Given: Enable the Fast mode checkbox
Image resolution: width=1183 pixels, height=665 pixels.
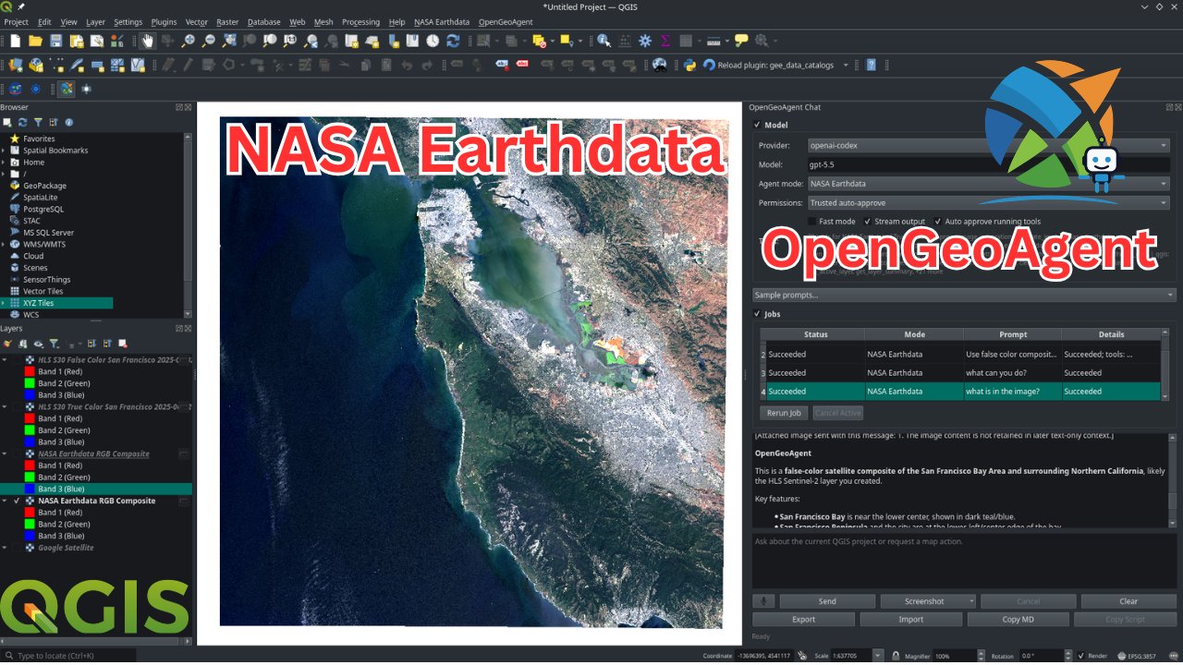Looking at the screenshot, I should (812, 222).
